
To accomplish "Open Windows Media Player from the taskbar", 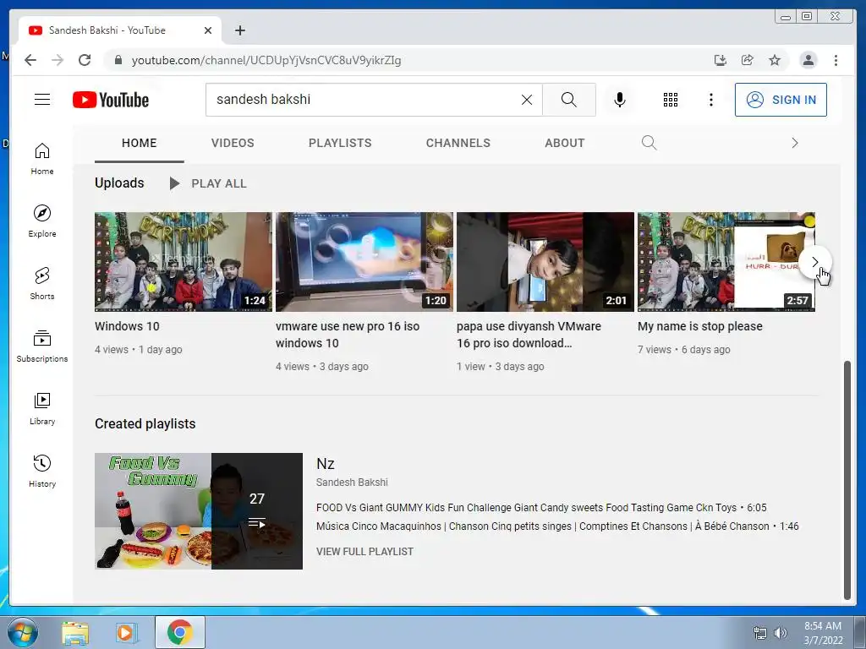I will [126, 633].
